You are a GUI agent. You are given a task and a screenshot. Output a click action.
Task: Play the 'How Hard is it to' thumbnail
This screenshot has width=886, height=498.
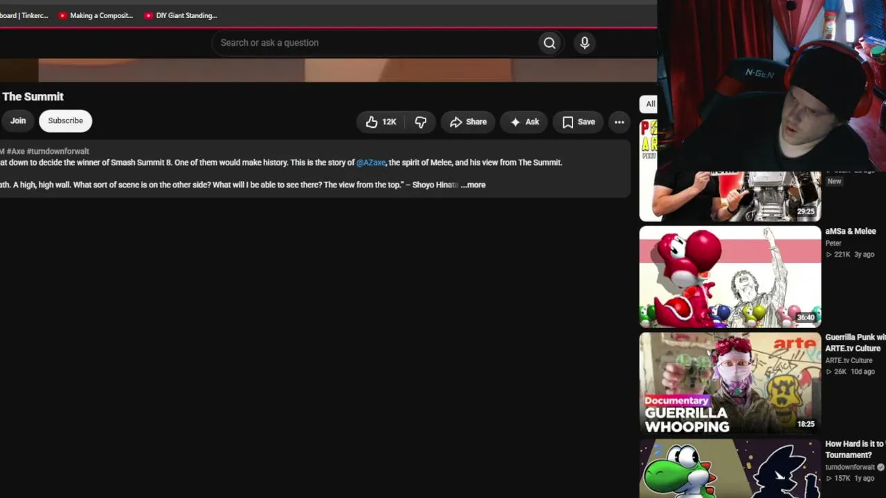(x=730, y=468)
